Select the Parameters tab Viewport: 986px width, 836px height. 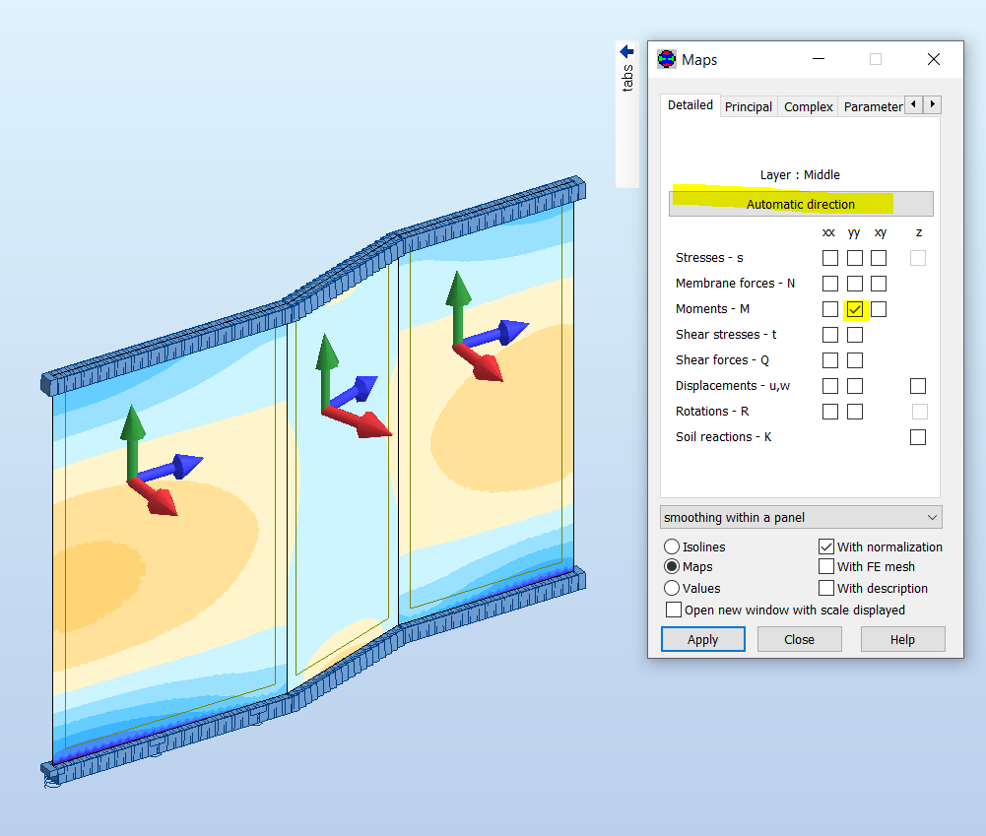point(873,106)
